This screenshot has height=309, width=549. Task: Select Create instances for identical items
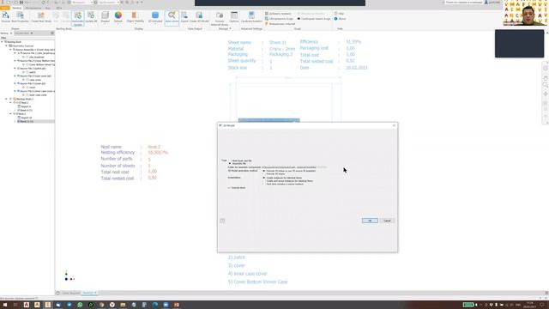pyautogui.click(x=264, y=178)
